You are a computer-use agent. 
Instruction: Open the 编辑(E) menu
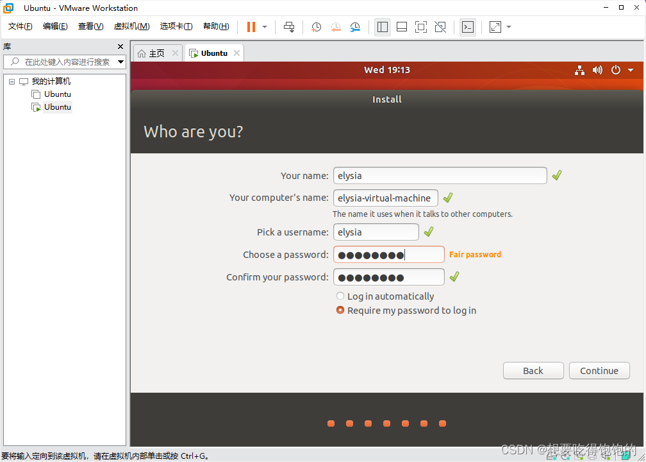pos(55,26)
